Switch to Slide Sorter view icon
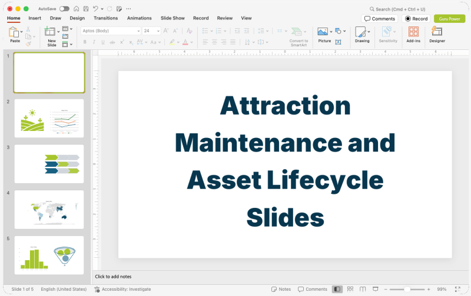Screen dimensions: 471x296 pyautogui.click(x=350, y=289)
